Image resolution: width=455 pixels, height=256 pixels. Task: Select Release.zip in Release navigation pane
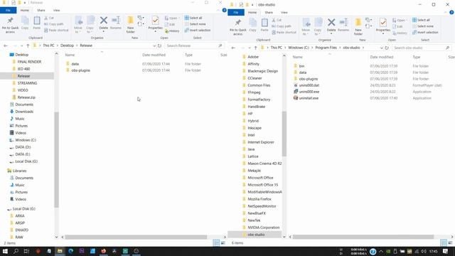tap(26, 97)
